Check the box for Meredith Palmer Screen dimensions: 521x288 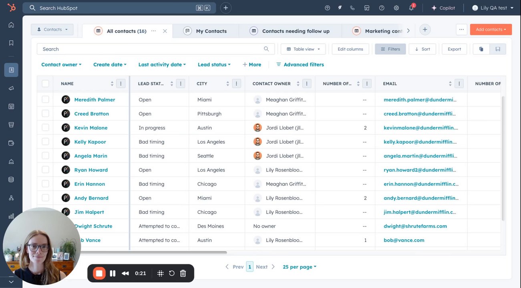coord(45,100)
